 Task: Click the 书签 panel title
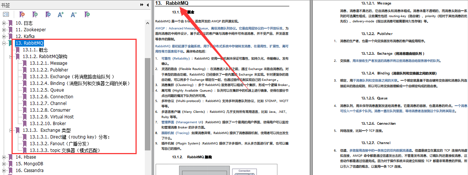[x=6, y=4]
